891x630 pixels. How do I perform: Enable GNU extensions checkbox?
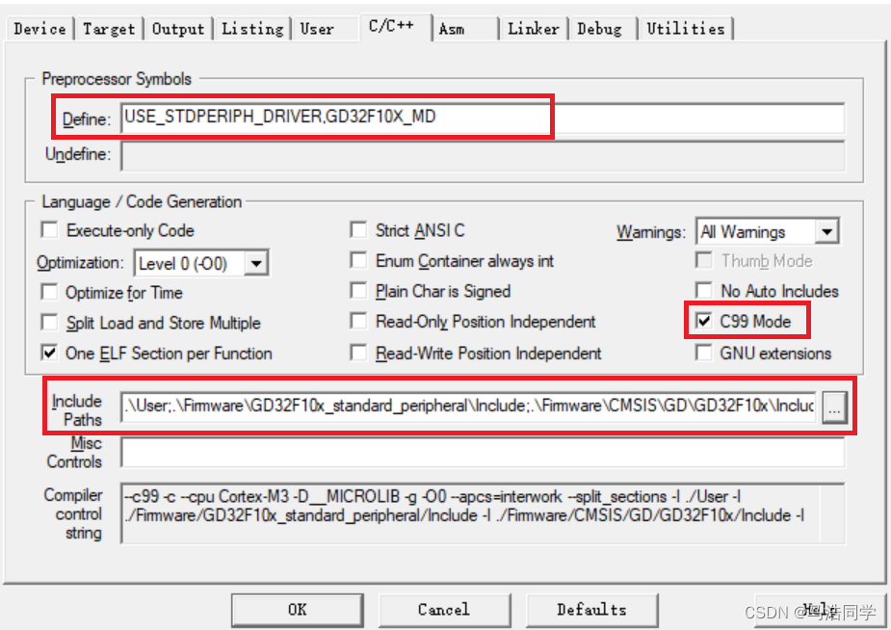click(x=704, y=354)
